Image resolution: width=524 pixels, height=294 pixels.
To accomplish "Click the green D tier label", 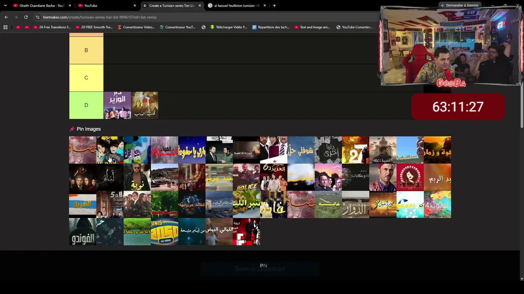I will tap(86, 105).
